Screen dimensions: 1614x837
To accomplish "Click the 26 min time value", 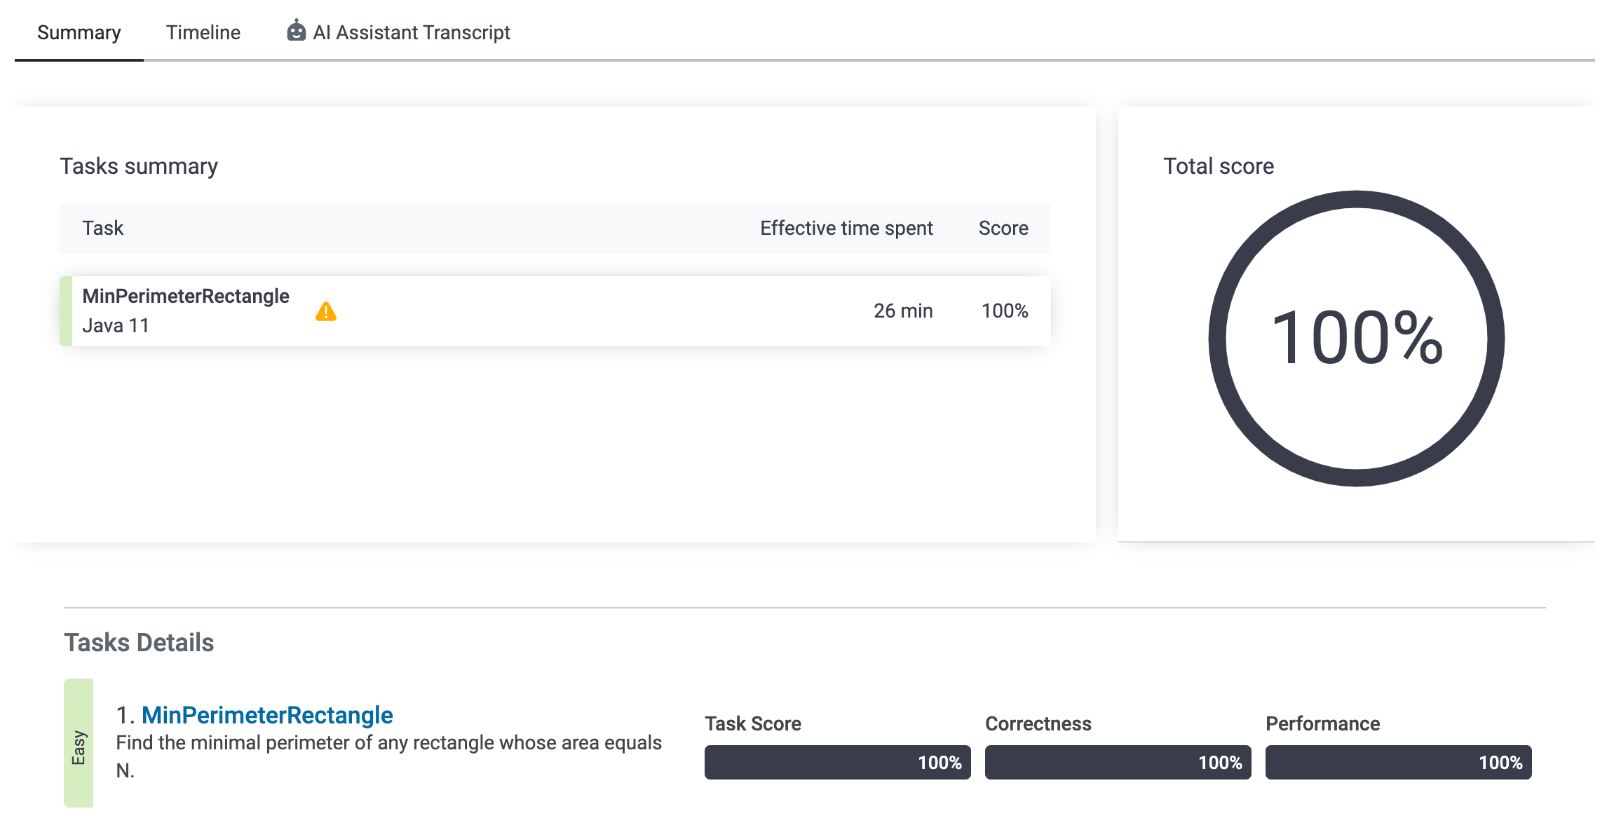I will [902, 311].
